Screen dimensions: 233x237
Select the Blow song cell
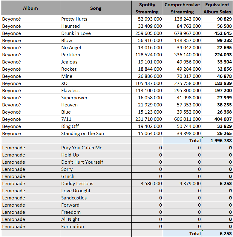point(96,40)
